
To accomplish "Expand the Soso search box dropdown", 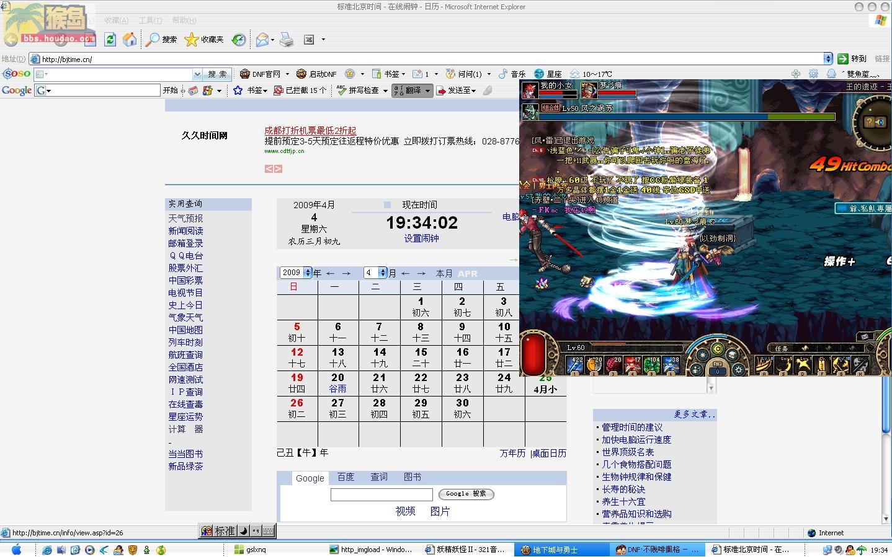I will pyautogui.click(x=197, y=74).
